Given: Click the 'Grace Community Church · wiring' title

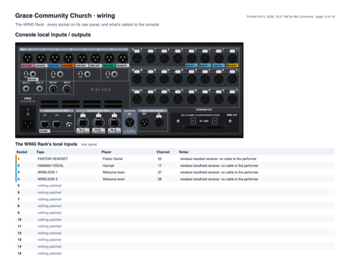Looking at the screenshot, I should [65, 16].
